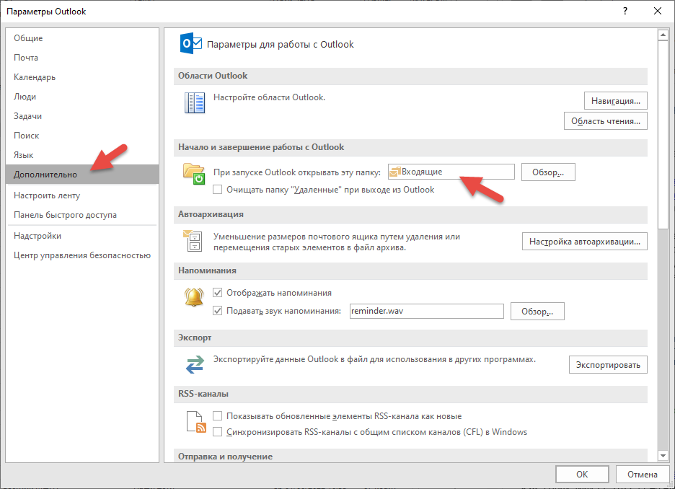Close the Параметры Outlook dialog
Screen dimensions: 675x489
click(658, 12)
